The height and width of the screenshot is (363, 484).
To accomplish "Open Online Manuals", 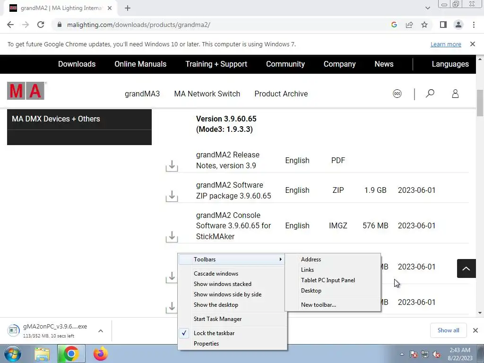I will click(140, 64).
